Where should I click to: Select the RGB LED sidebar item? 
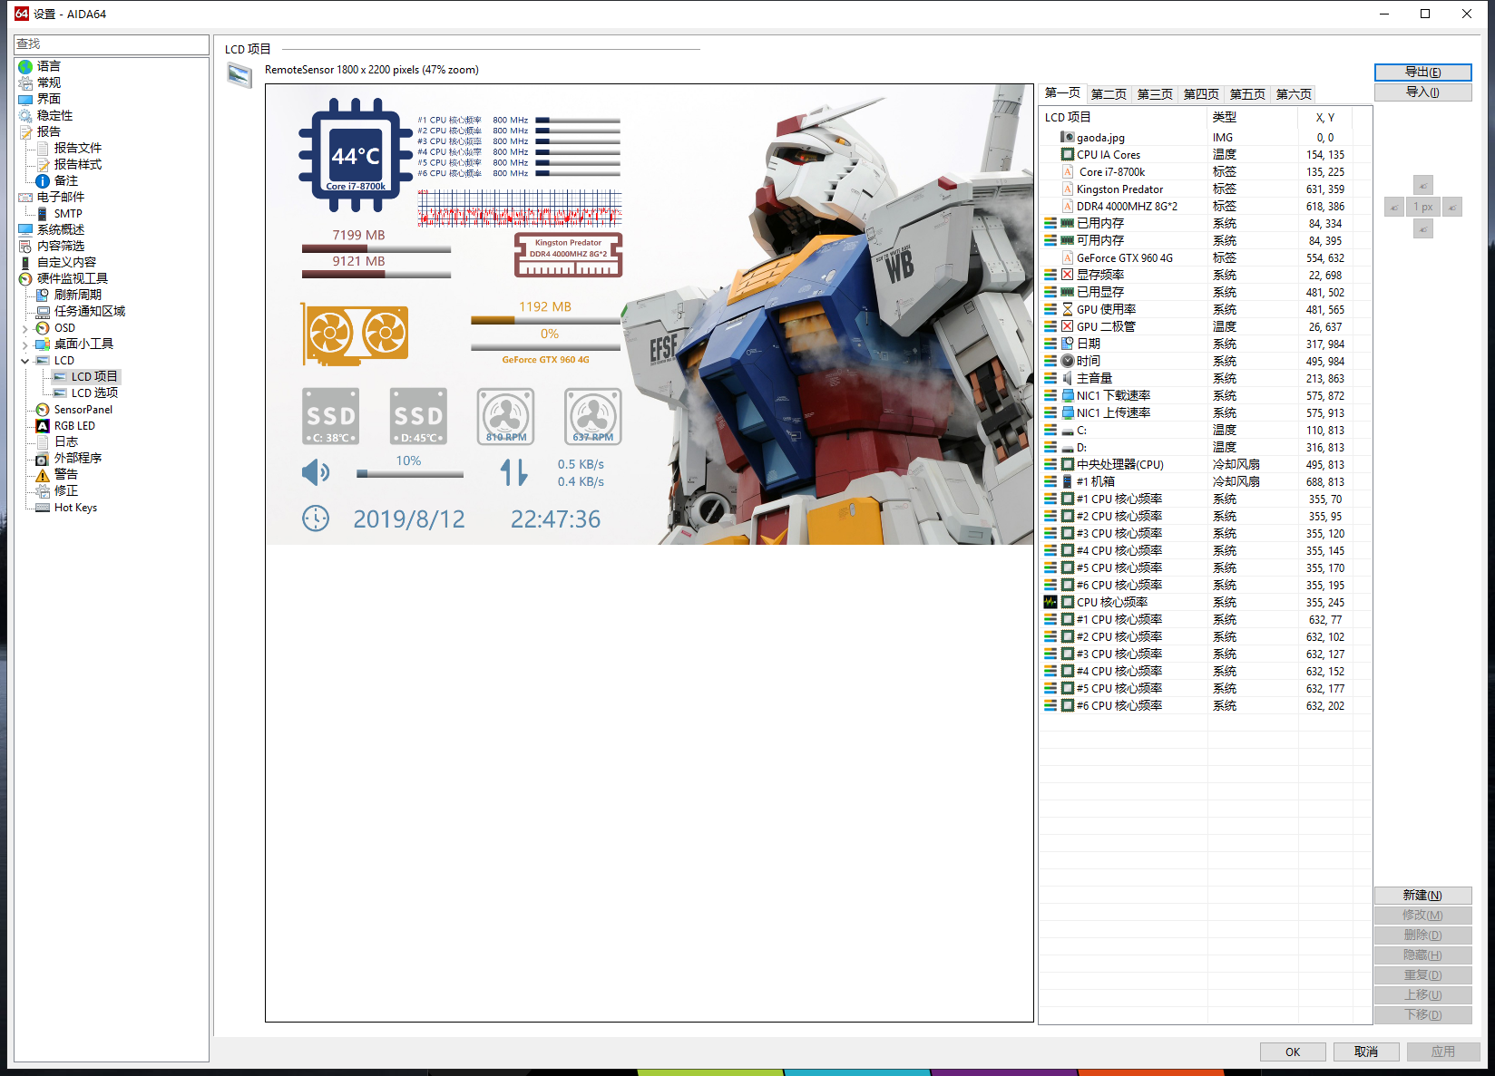(74, 425)
